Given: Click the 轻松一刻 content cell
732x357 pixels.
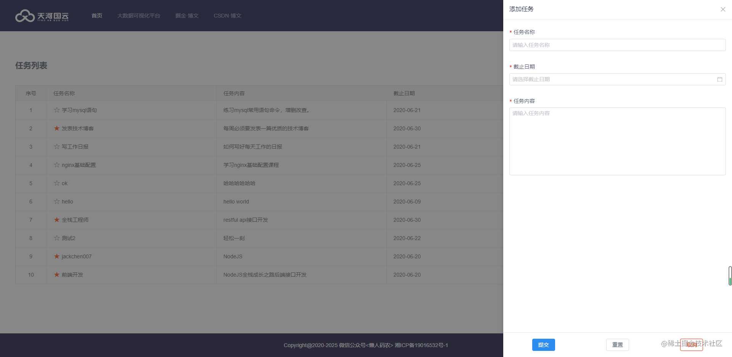Looking at the screenshot, I should pos(234,238).
